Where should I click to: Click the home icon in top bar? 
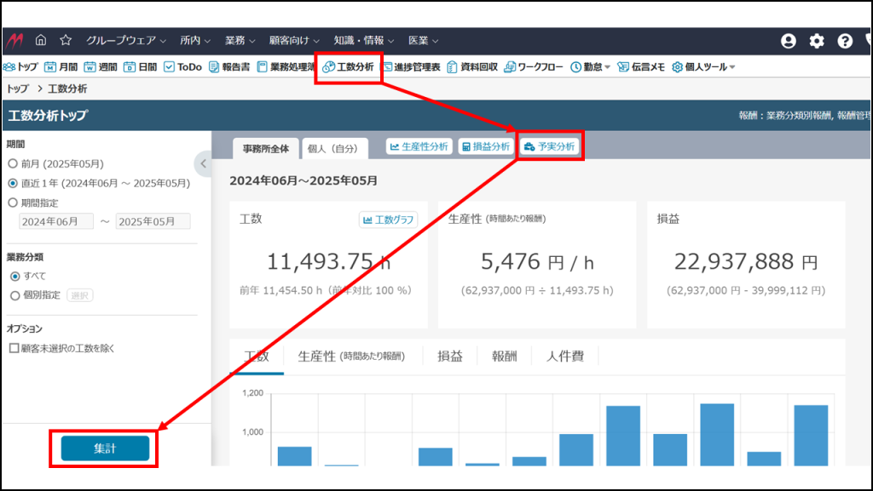[x=41, y=40]
